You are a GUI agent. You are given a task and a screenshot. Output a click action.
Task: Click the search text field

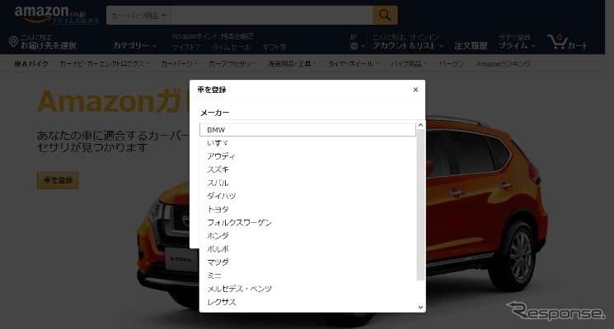click(271, 16)
